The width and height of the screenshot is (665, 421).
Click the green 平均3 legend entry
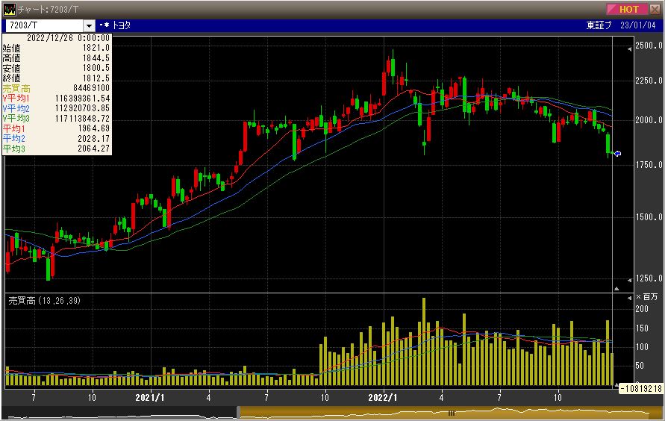tap(56, 149)
